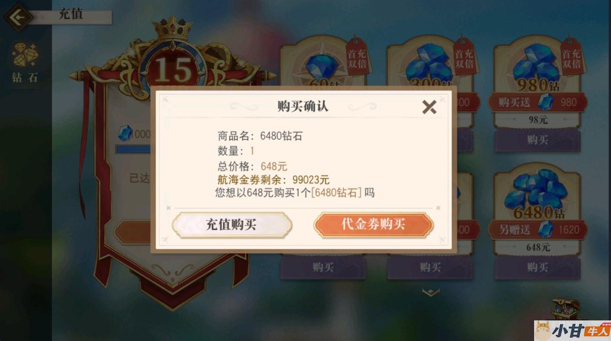Close the 购买确认 dialog with X
Screen dimensions: 611x341
pos(429,107)
